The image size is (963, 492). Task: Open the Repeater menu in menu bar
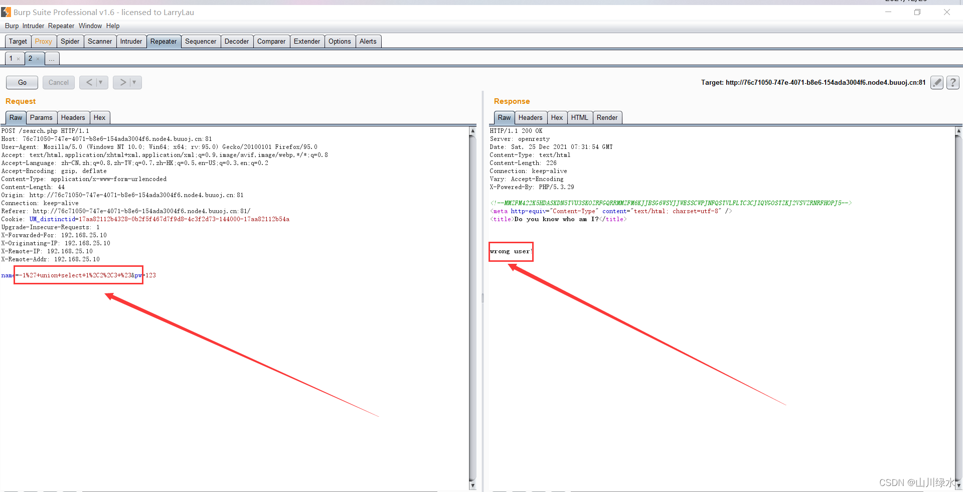[x=61, y=26]
